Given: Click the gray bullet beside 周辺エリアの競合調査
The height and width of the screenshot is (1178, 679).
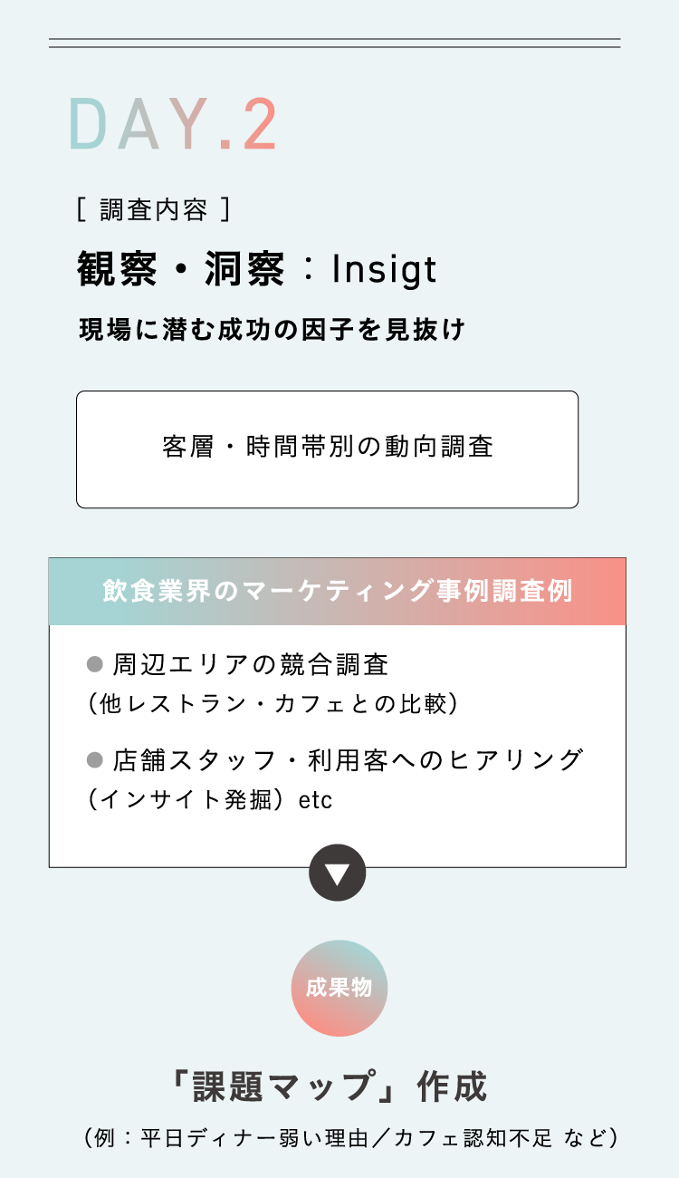Looking at the screenshot, I should (95, 665).
